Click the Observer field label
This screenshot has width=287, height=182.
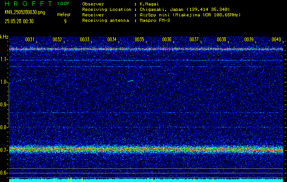pyautogui.click(x=93, y=4)
